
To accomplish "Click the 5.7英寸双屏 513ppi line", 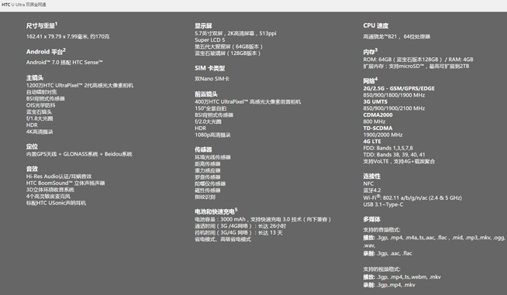I will point(236,33).
